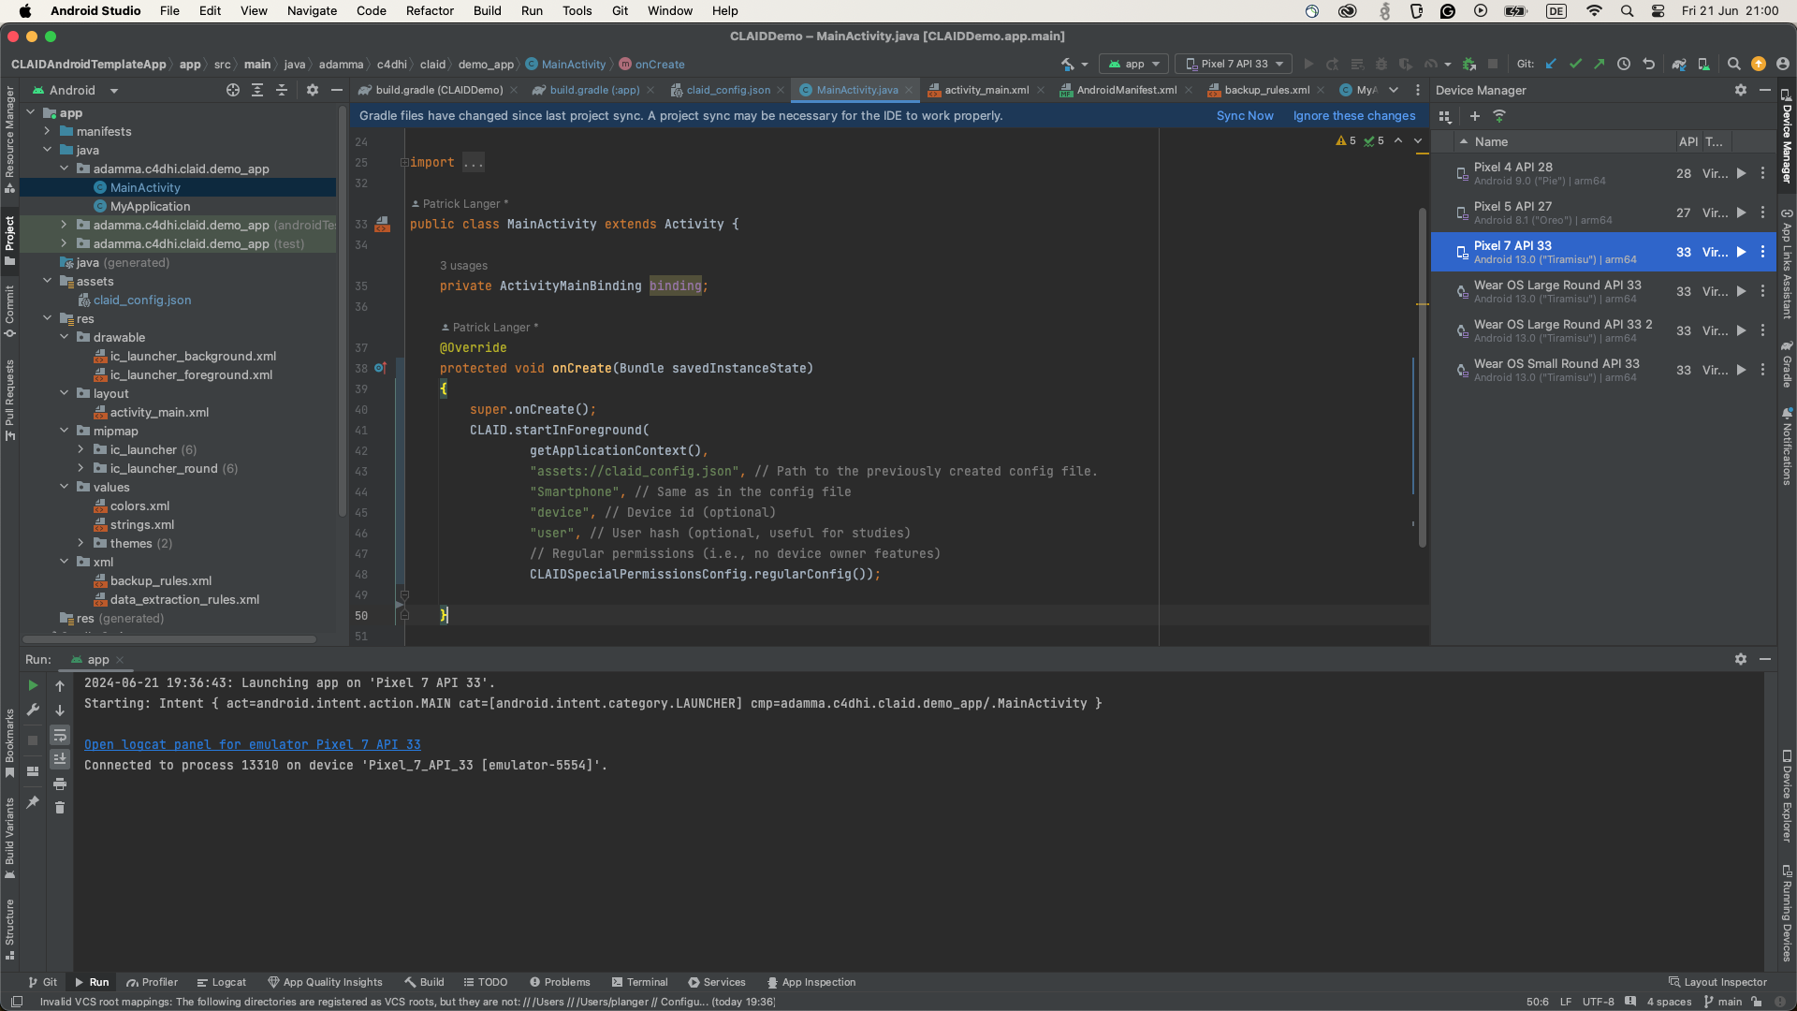Toggle the Build Variants side tab
Viewport: 1797px width, 1011px height.
[x=9, y=839]
